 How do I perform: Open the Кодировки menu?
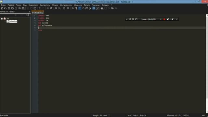(33, 5)
